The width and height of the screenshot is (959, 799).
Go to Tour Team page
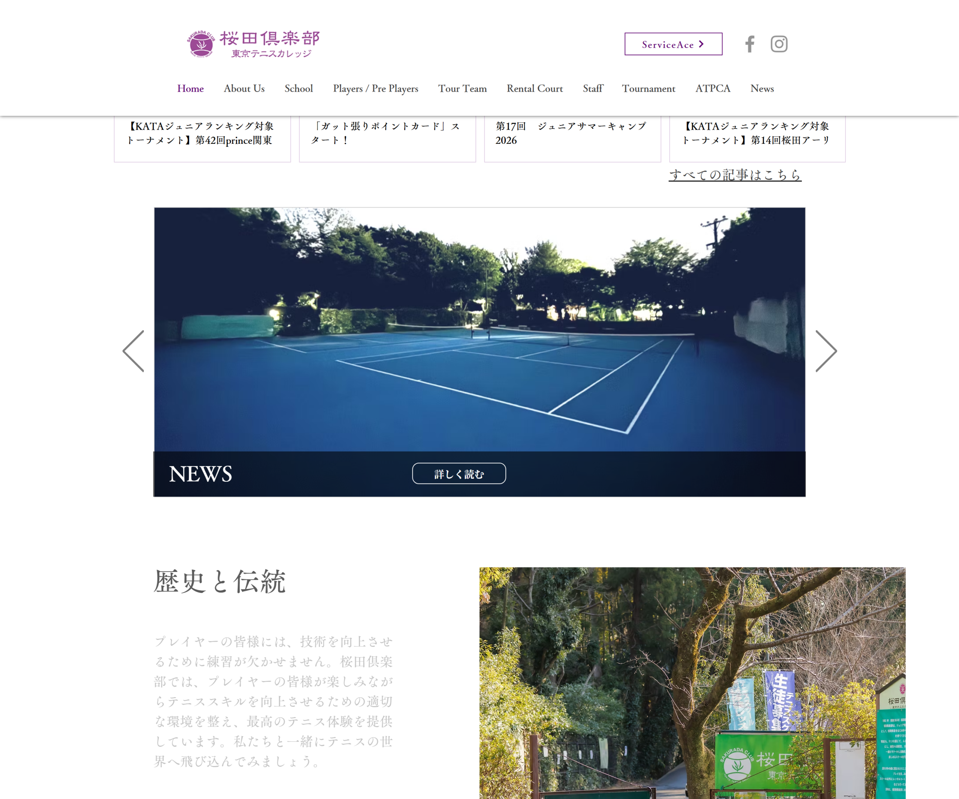tap(463, 88)
